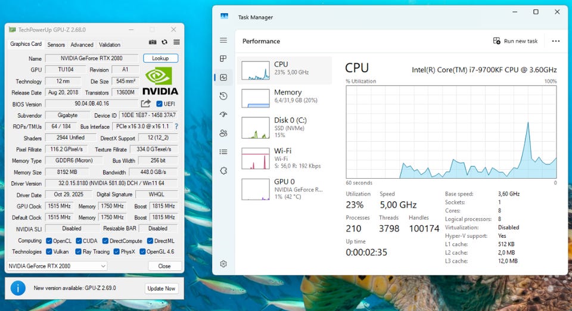Click the Release Date value Aug 20, 2018
Image resolution: width=572 pixels, height=311 pixels.
click(64, 92)
